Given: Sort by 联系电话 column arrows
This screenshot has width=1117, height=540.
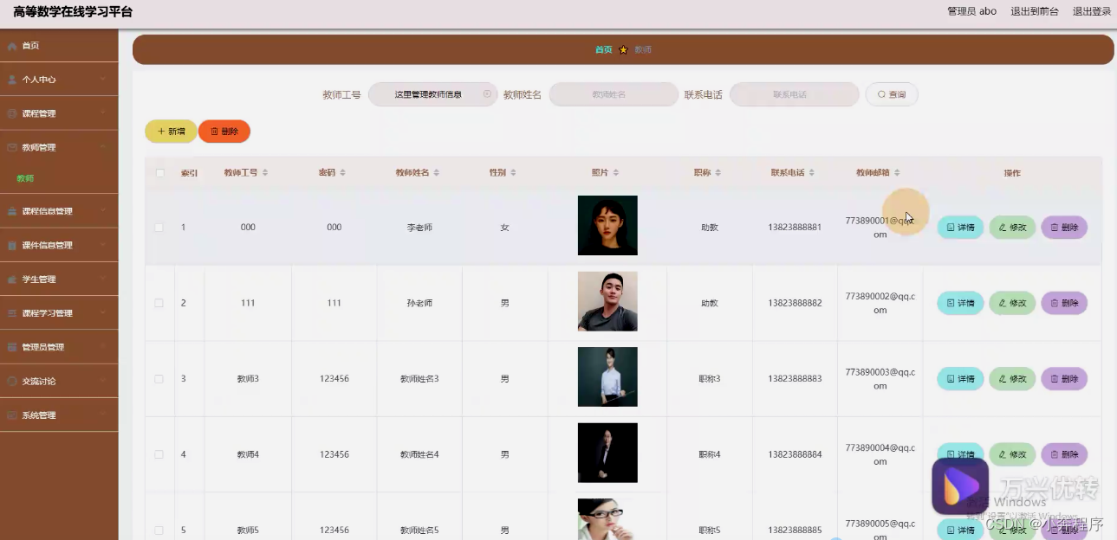Looking at the screenshot, I should pos(812,173).
